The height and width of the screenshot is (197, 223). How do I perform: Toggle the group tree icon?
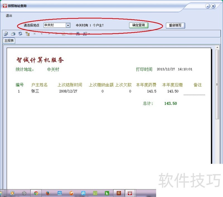pyautogui.click(x=27, y=34)
